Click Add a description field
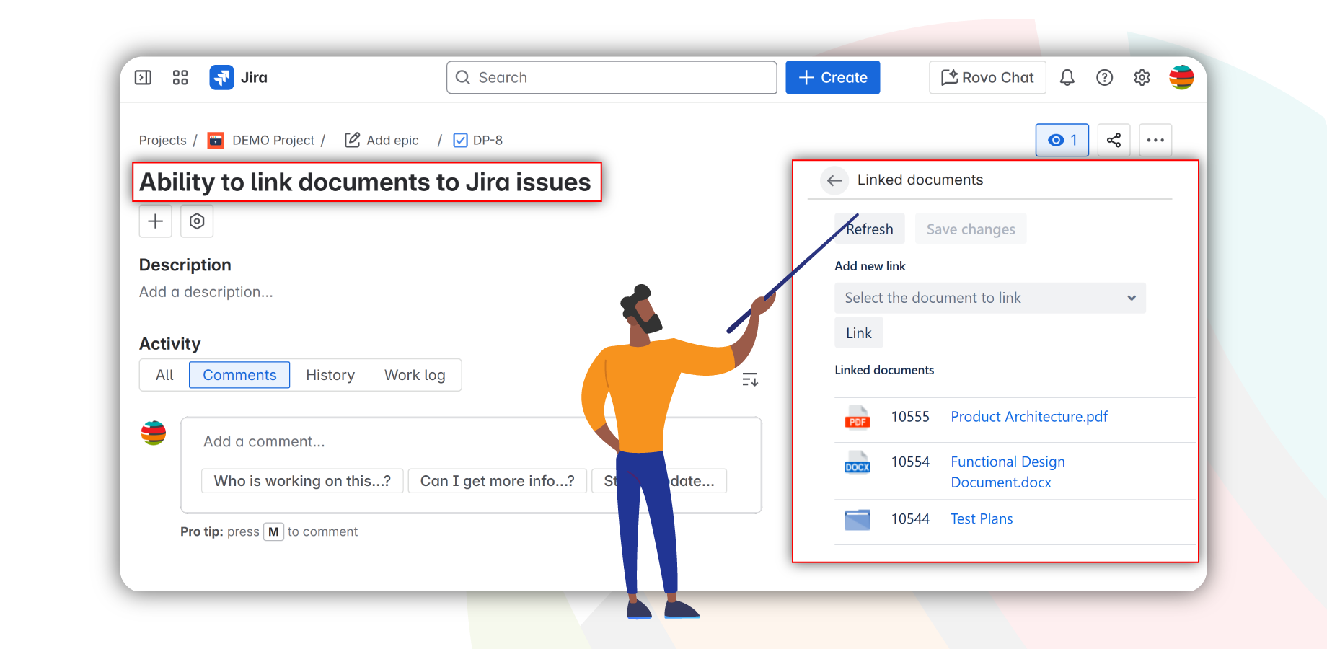The image size is (1327, 649). pos(206,292)
